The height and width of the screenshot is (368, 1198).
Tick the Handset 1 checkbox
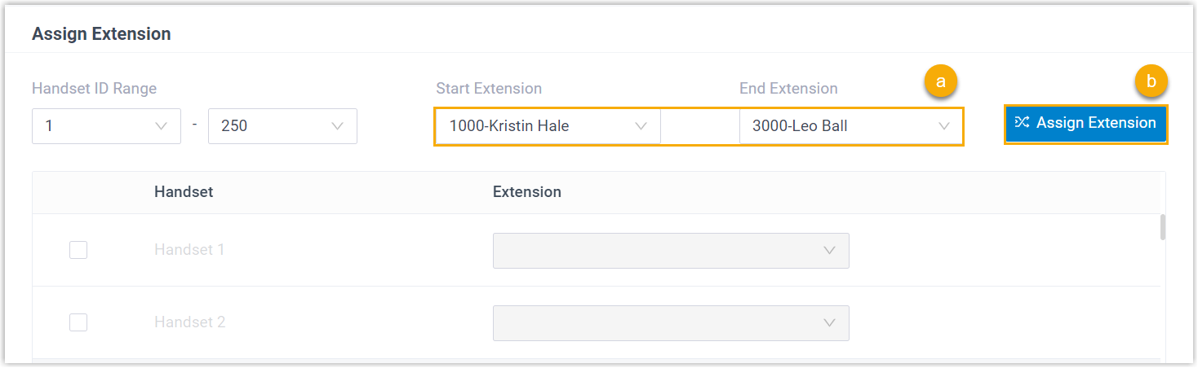click(x=78, y=250)
